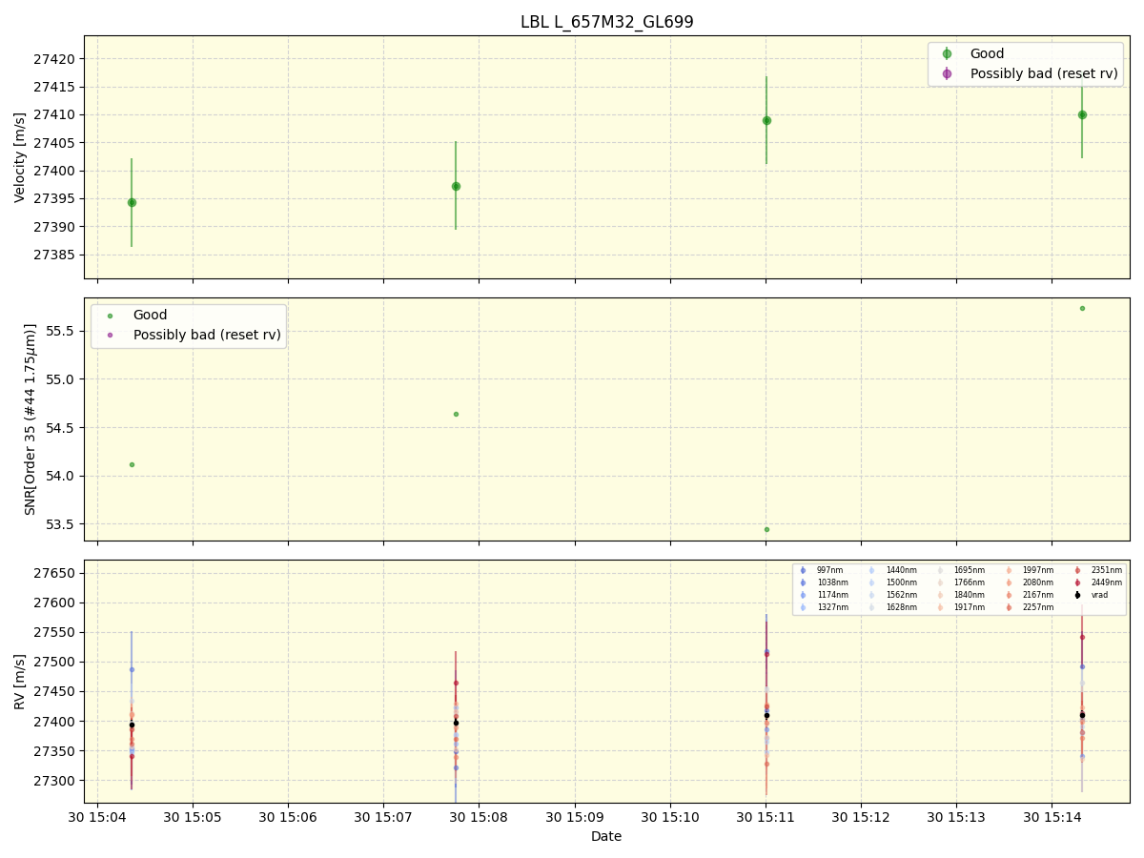Click the 30 15:11 date tick label
Screen dimensions: 1144x858
pyautogui.click(x=766, y=818)
